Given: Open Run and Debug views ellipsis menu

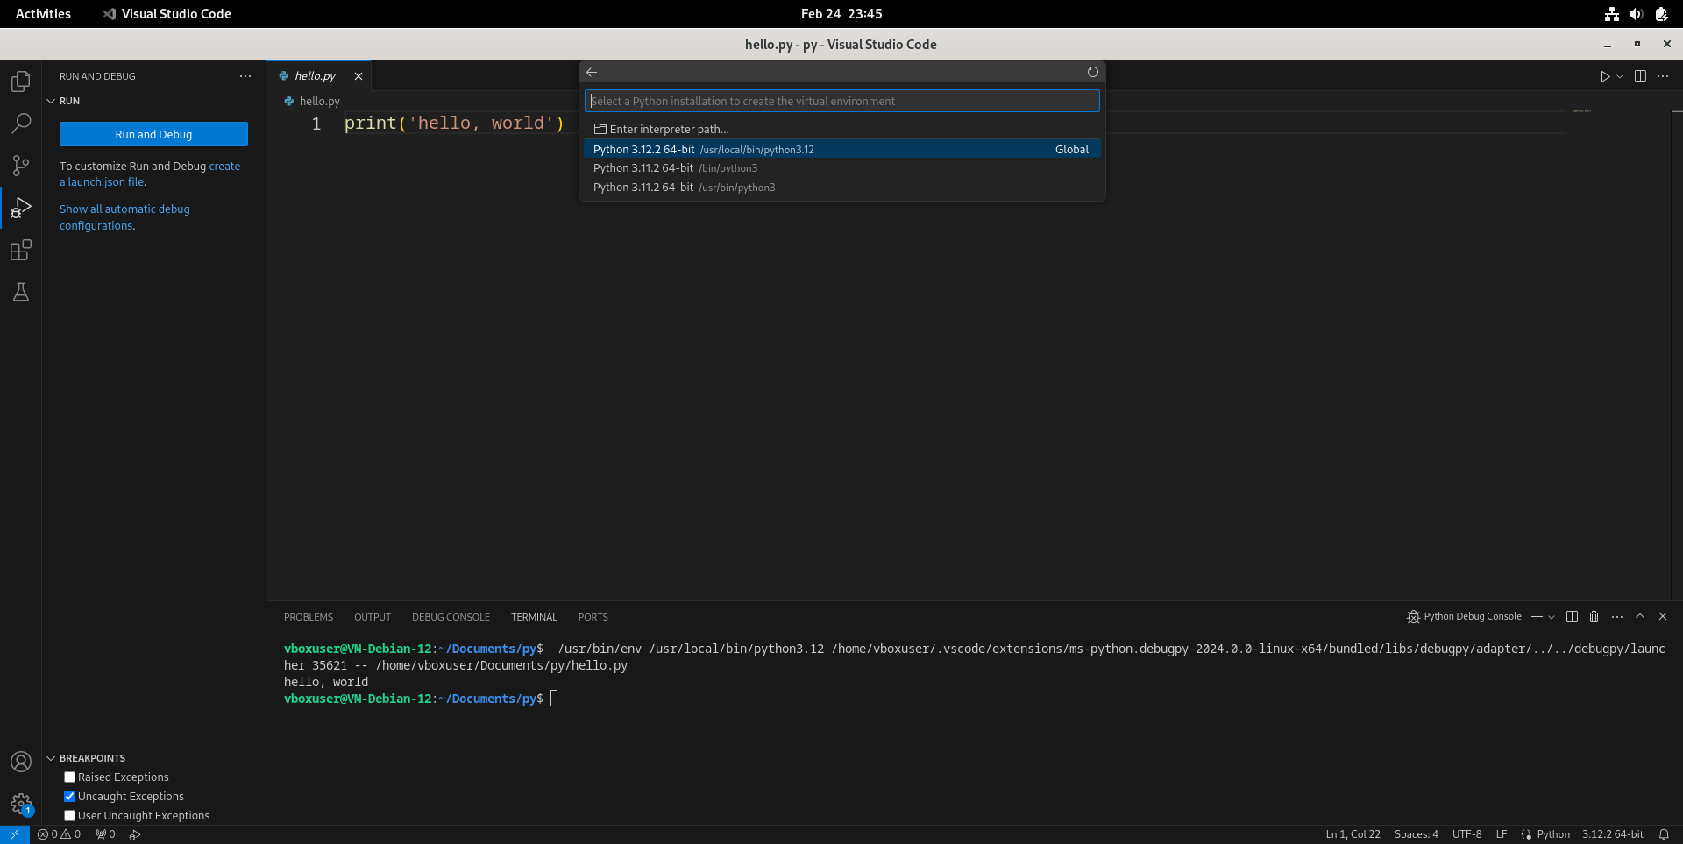Looking at the screenshot, I should [245, 76].
